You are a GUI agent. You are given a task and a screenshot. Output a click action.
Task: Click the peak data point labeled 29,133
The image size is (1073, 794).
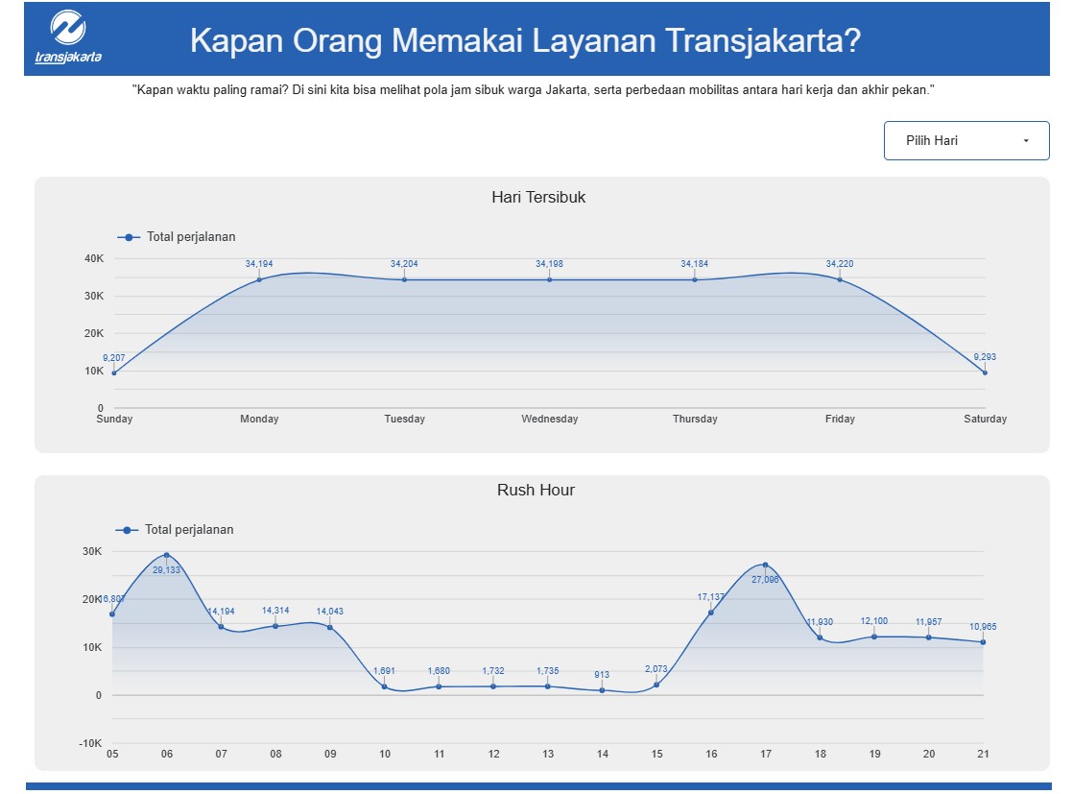click(x=165, y=555)
